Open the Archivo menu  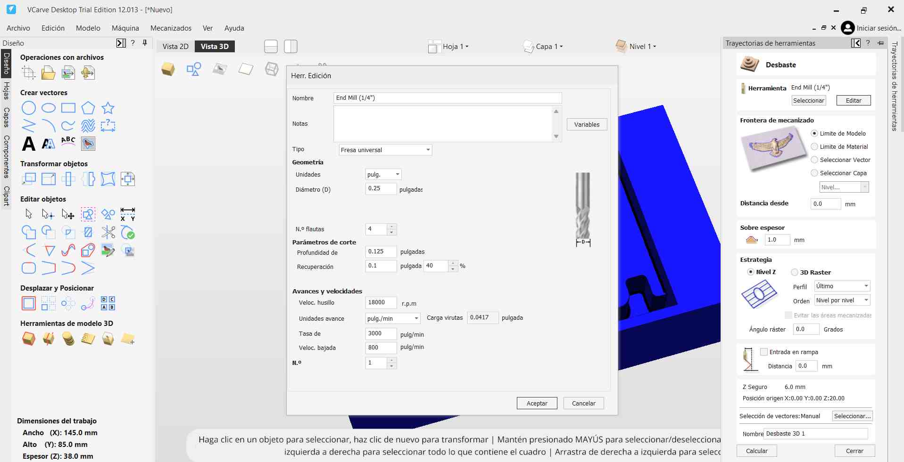18,28
